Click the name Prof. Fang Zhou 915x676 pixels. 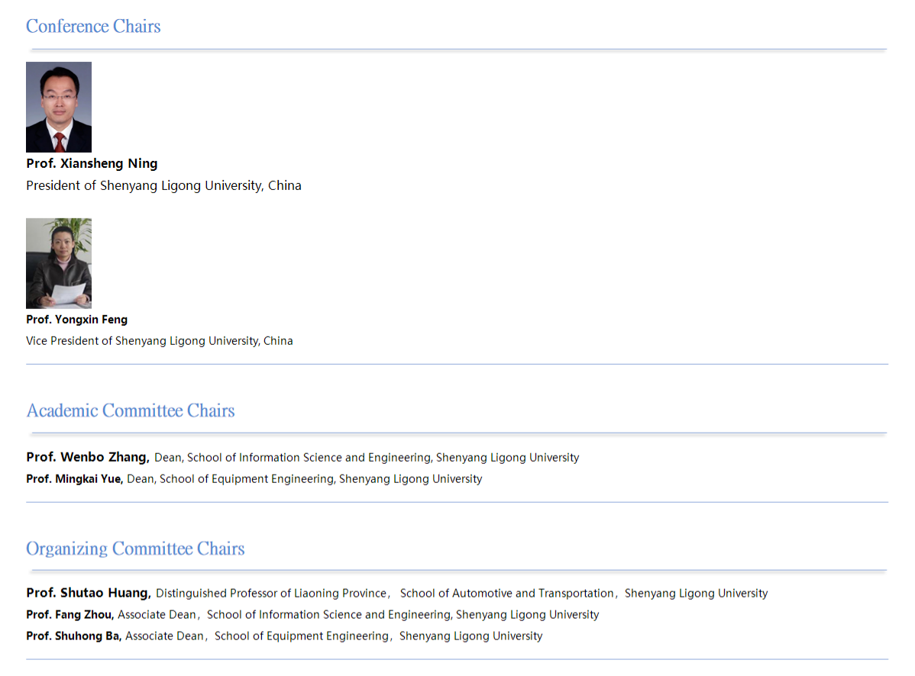70,615
